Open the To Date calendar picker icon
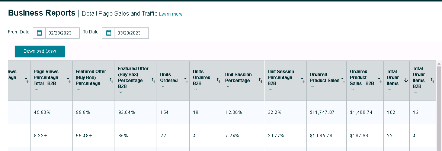Screen dimensions: 442x151 109,33
